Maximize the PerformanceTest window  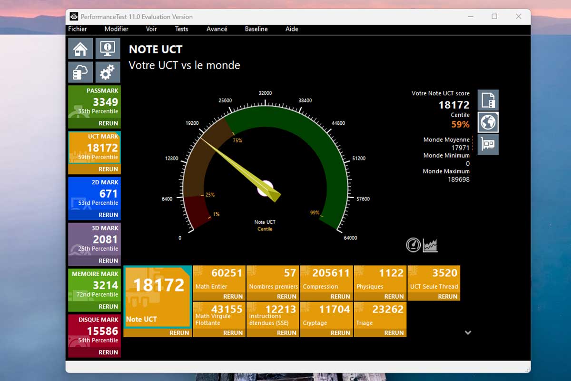point(494,17)
